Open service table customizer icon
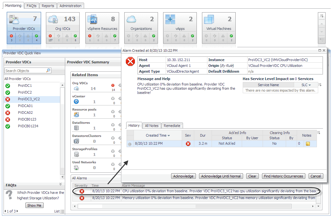Screen dimensions: 332x217 coord(320,85)
